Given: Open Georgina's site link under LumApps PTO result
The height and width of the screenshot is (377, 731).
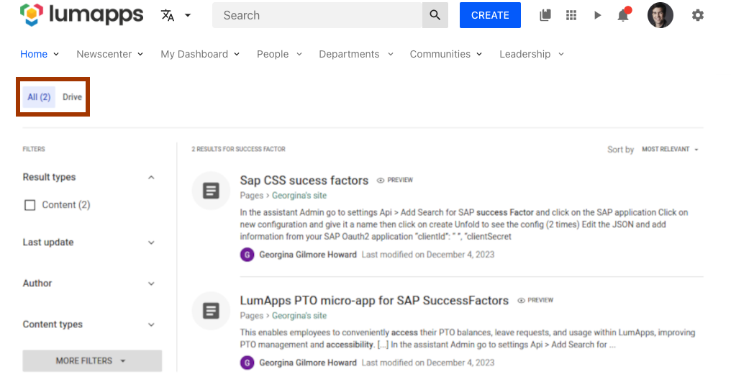Looking at the screenshot, I should 299,316.
